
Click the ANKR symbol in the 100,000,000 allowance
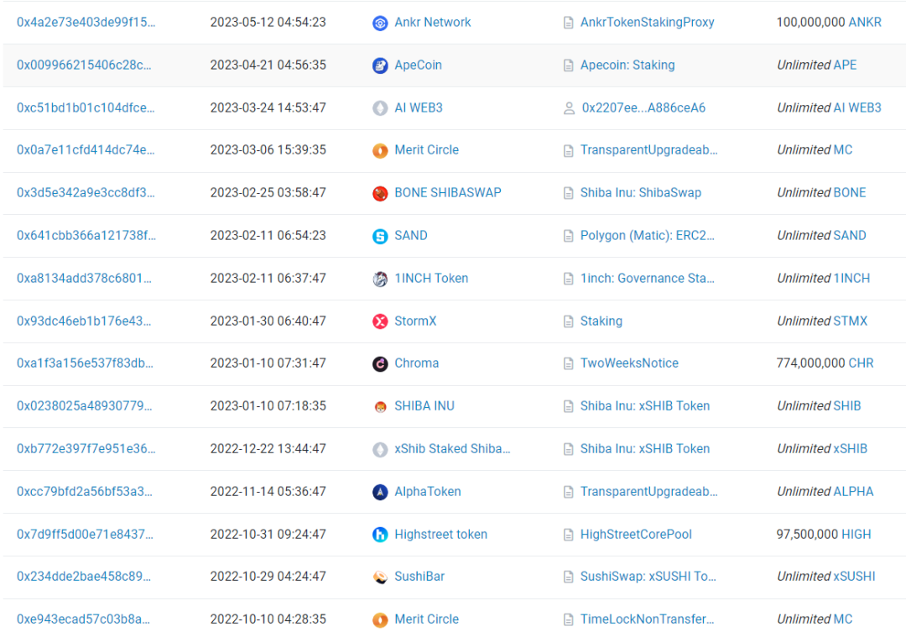coord(865,22)
